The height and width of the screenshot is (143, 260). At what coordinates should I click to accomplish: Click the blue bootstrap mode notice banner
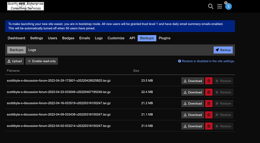point(120,26)
